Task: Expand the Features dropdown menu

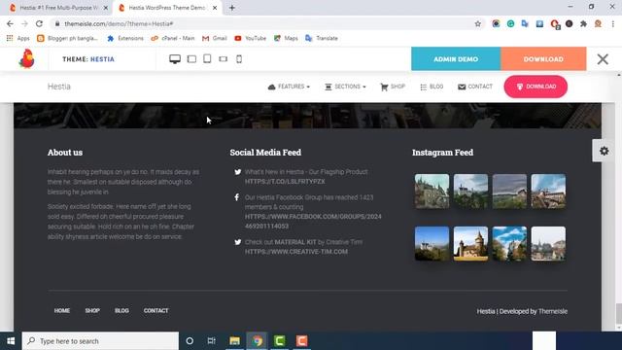Action: click(x=289, y=87)
